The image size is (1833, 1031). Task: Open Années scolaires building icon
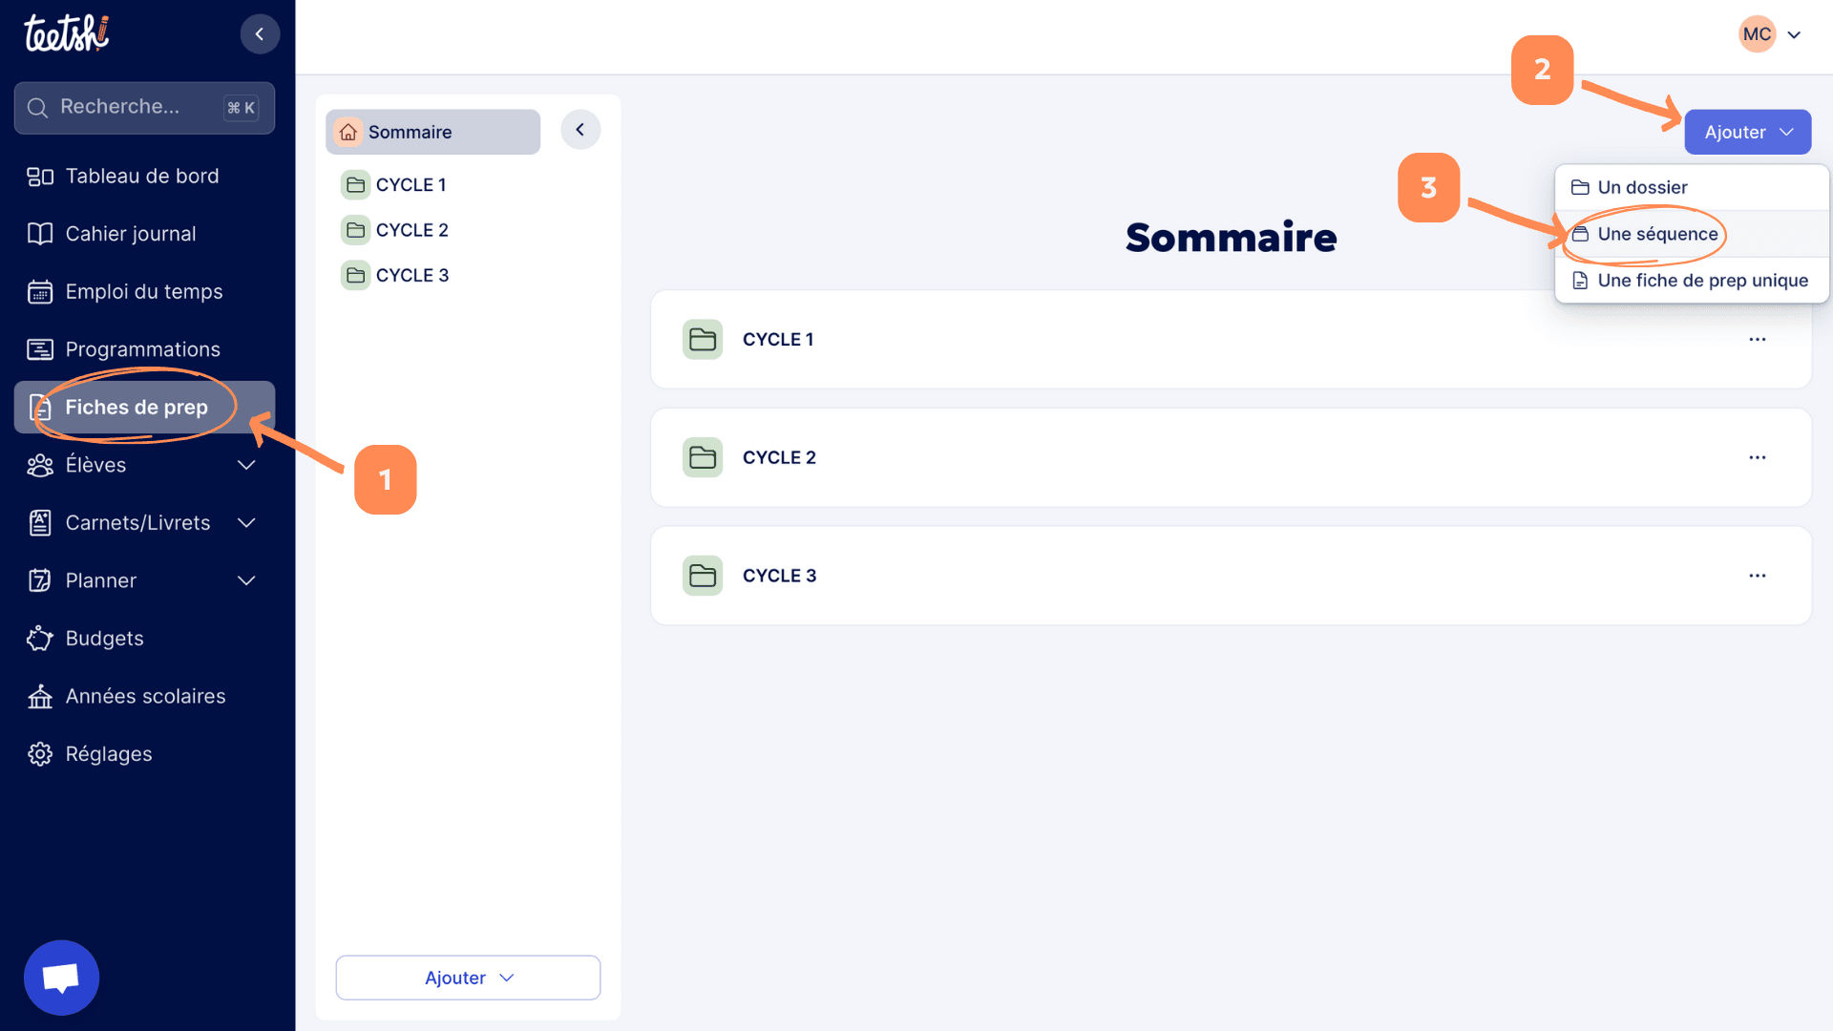40,697
